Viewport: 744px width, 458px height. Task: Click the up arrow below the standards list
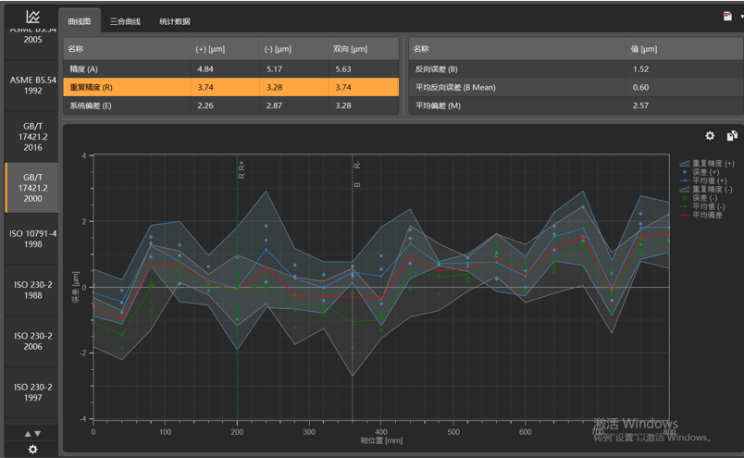[x=28, y=434]
